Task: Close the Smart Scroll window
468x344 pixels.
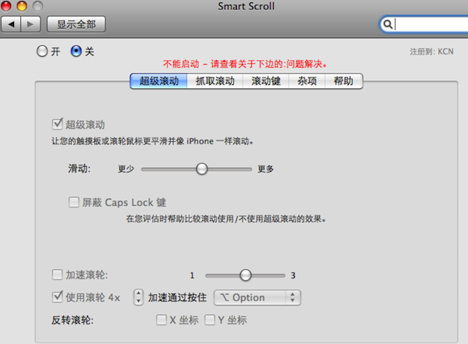Action: tap(6, 5)
